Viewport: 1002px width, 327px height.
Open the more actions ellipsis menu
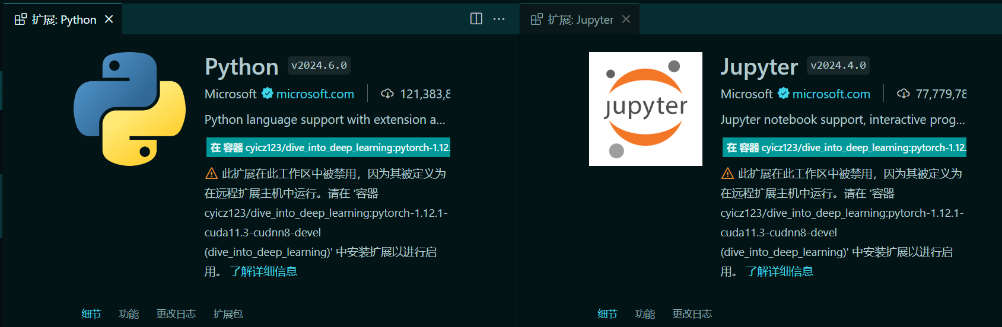(x=499, y=19)
